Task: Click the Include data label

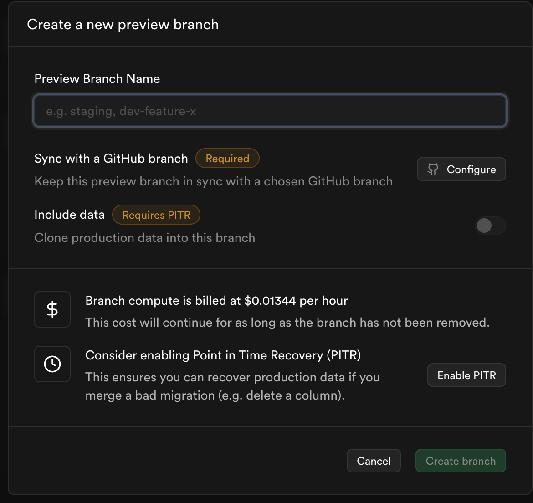Action: (70, 215)
